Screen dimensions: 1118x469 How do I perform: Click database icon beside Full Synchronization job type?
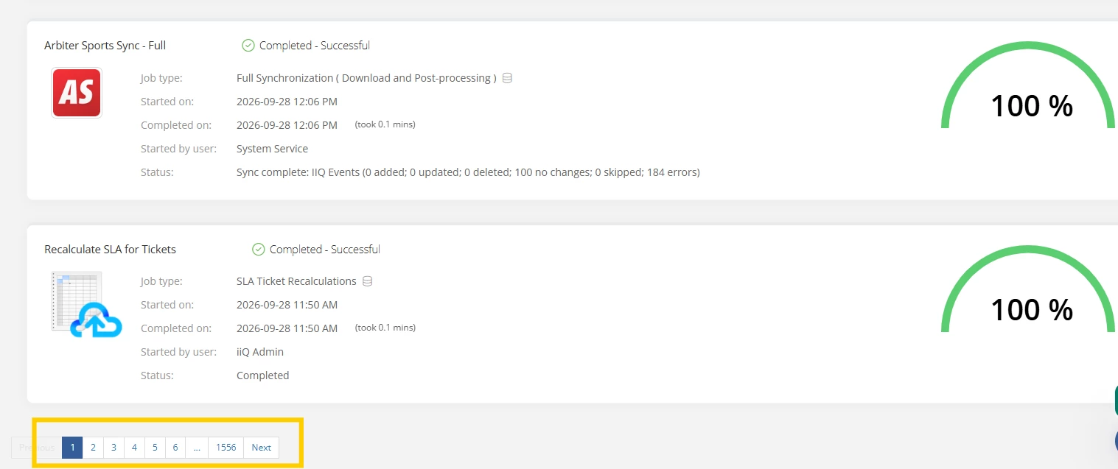(x=507, y=78)
